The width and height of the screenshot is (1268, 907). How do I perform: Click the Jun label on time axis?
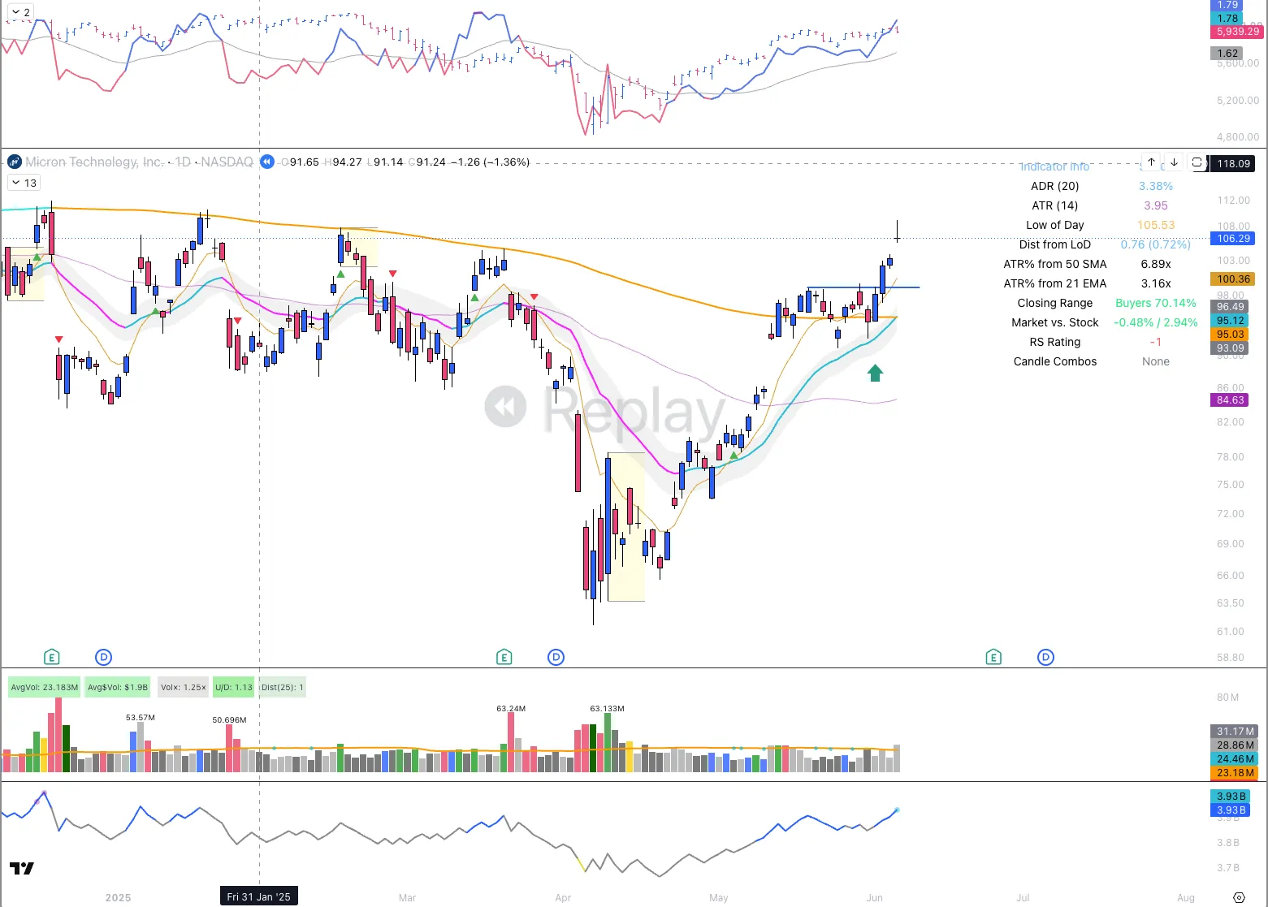[874, 897]
